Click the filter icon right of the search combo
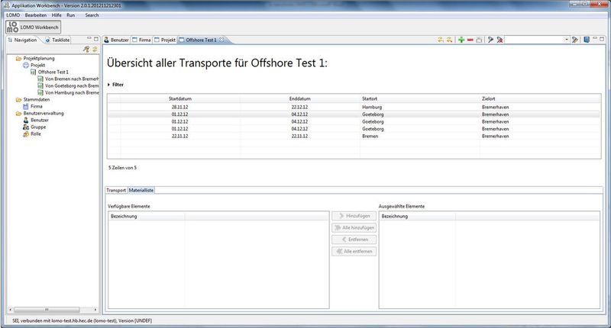 coord(575,40)
